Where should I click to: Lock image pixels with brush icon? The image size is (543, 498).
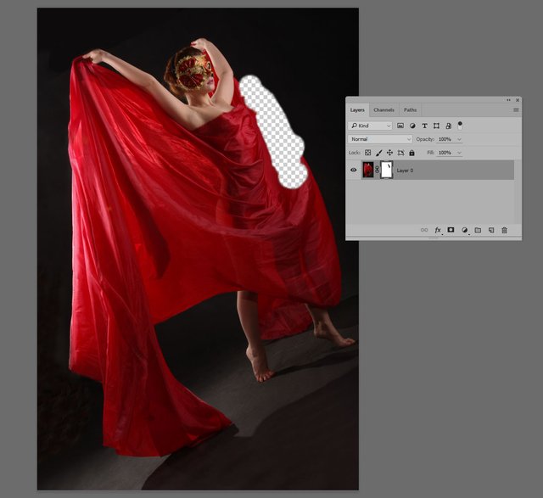(379, 153)
